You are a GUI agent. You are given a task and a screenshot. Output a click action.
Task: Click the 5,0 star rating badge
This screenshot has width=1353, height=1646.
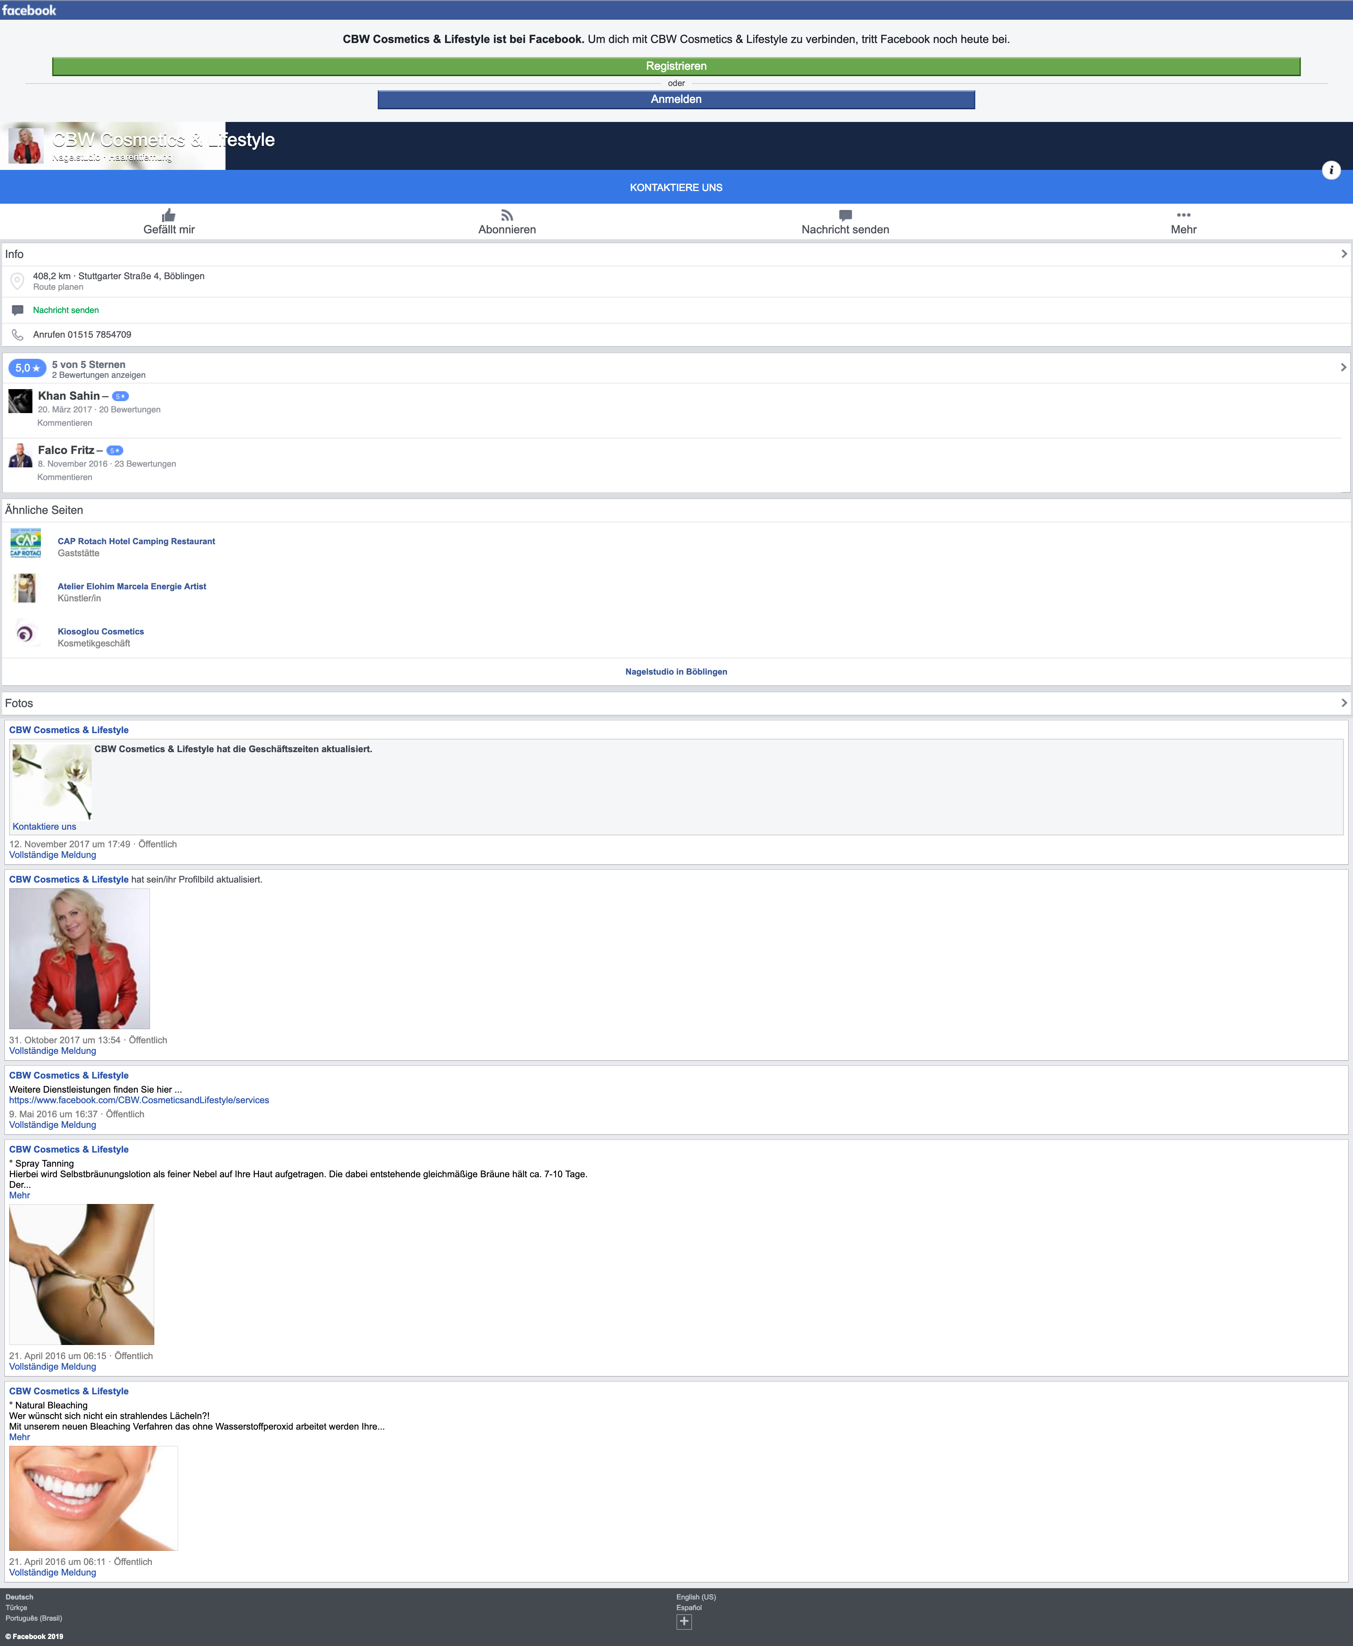coord(27,368)
